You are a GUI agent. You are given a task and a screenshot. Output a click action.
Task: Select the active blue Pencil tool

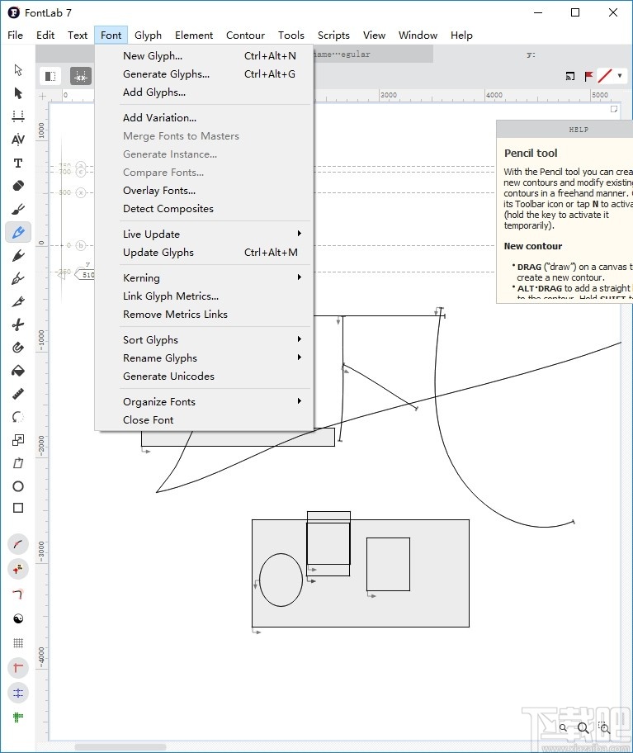(18, 233)
